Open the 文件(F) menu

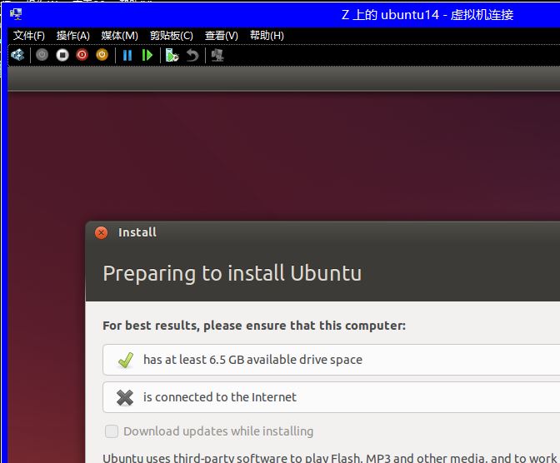tap(29, 36)
